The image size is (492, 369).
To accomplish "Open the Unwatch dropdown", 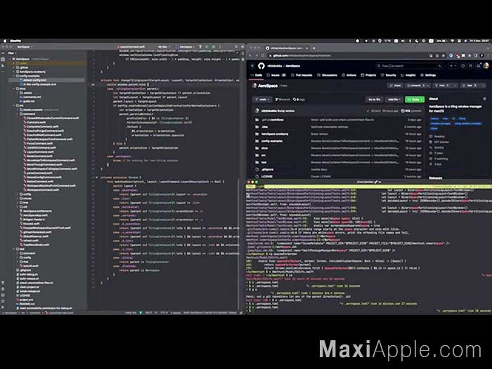I will (x=417, y=86).
